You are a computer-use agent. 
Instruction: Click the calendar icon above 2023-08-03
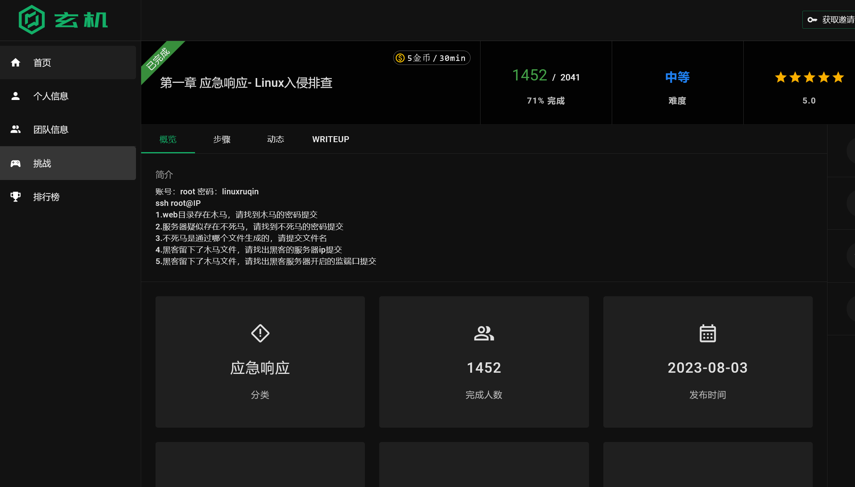tap(707, 333)
